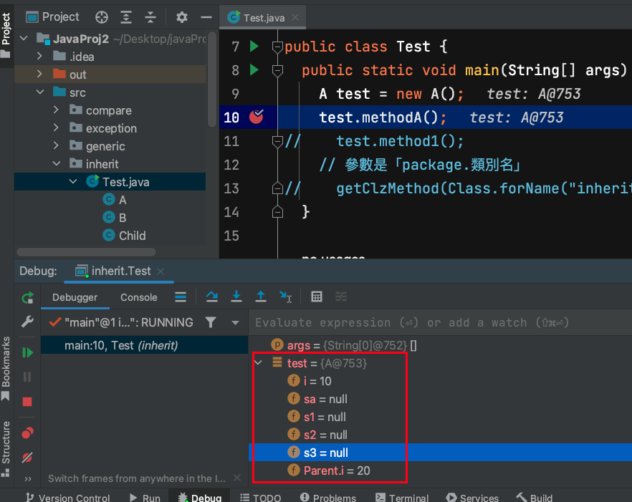Collapse test variable in debugger
This screenshot has width=632, height=502.
259,363
